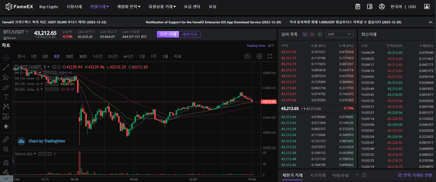Viewport: 436px width, 182px height.
Task: Expand the BTC/USDT pair selector
Action: (16, 32)
